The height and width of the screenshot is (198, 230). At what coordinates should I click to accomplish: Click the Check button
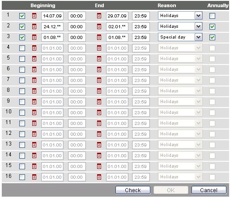(x=133, y=190)
